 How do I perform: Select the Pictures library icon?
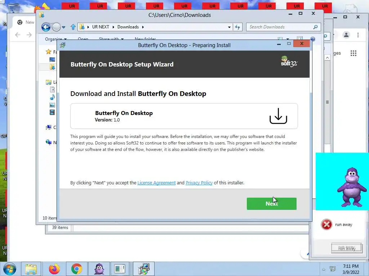52,105
